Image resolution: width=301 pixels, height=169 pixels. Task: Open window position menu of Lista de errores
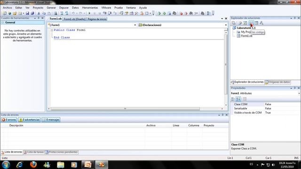[x=219, y=115]
